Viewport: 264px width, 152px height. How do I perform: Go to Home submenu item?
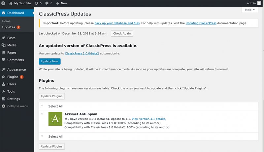point(6,21)
